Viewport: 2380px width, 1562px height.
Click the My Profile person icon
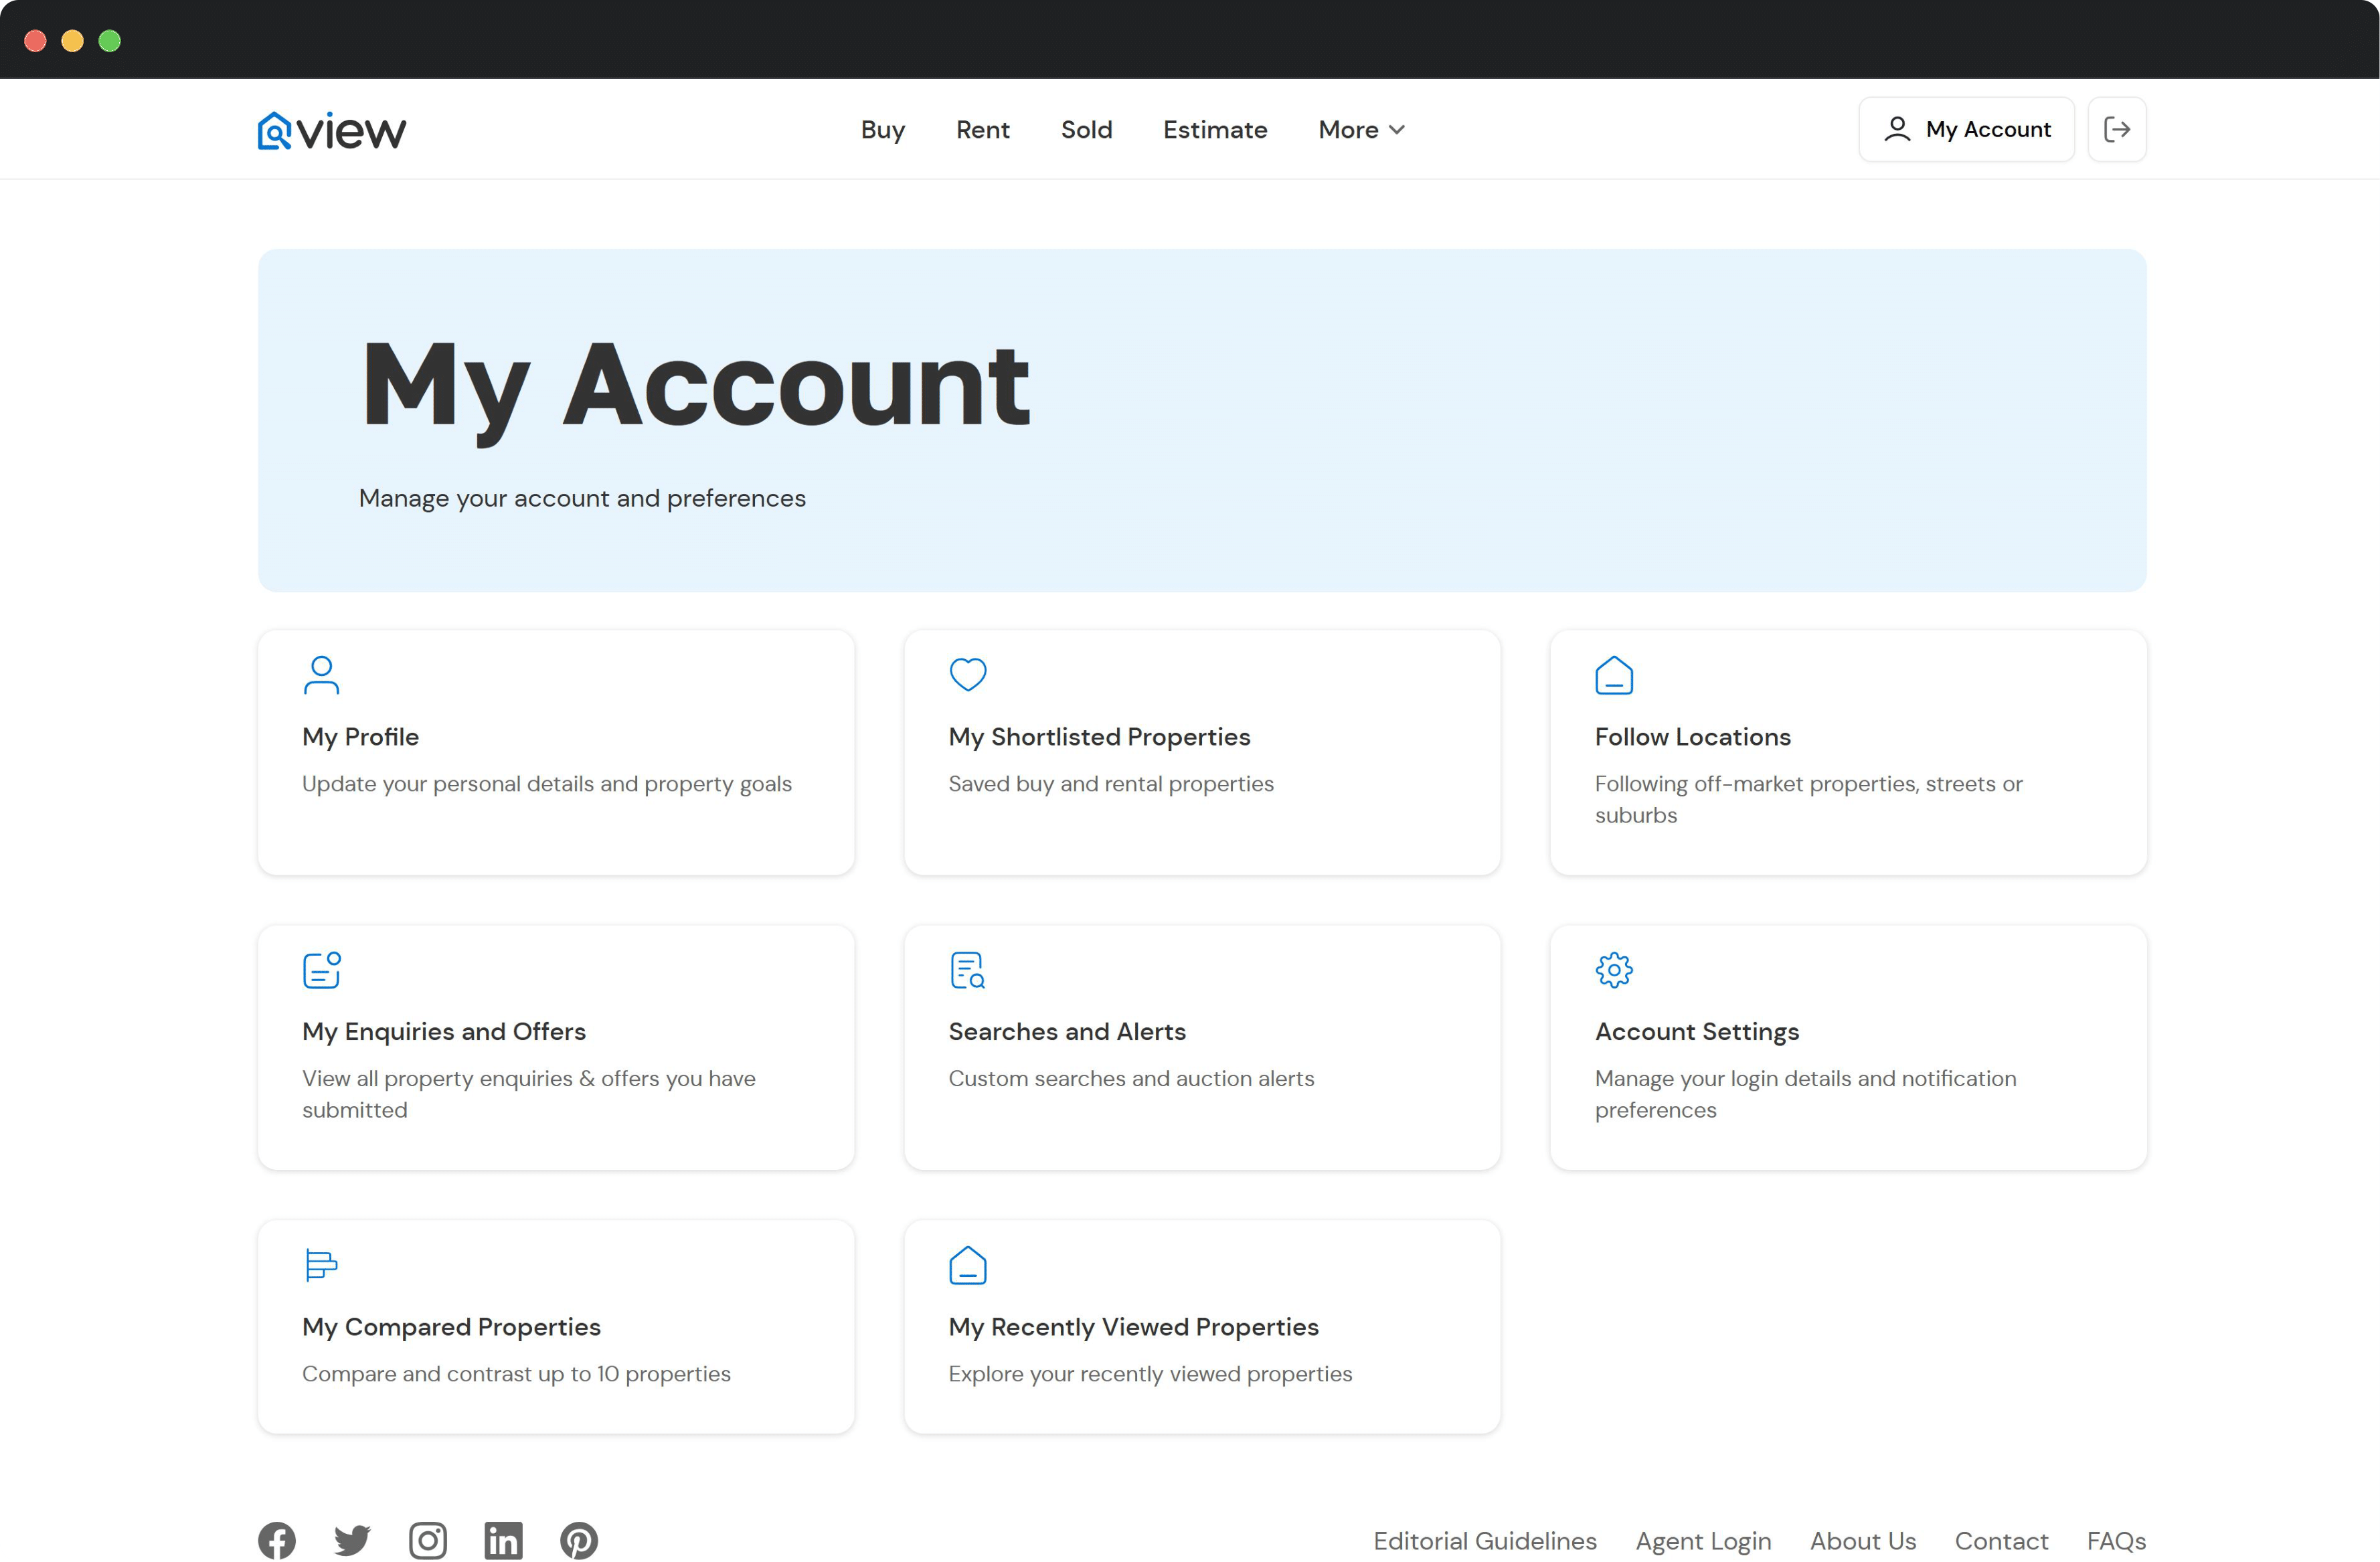tap(321, 675)
